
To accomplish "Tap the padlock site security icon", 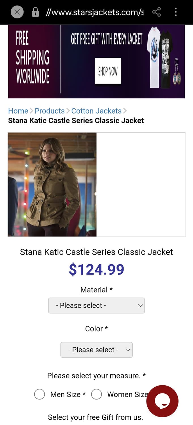I will coord(35,12).
